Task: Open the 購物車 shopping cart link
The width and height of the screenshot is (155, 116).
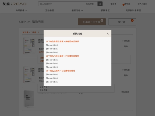Action: click(127, 4)
